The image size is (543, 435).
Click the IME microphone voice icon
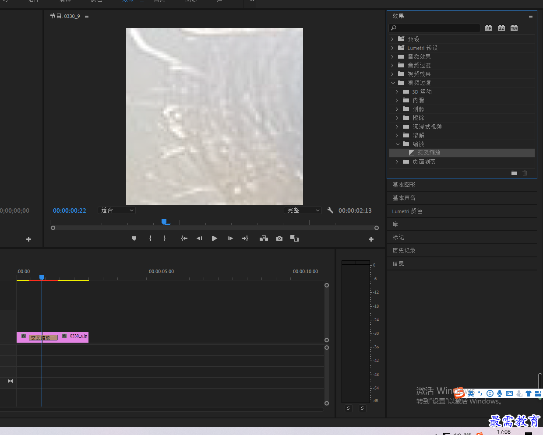click(500, 393)
